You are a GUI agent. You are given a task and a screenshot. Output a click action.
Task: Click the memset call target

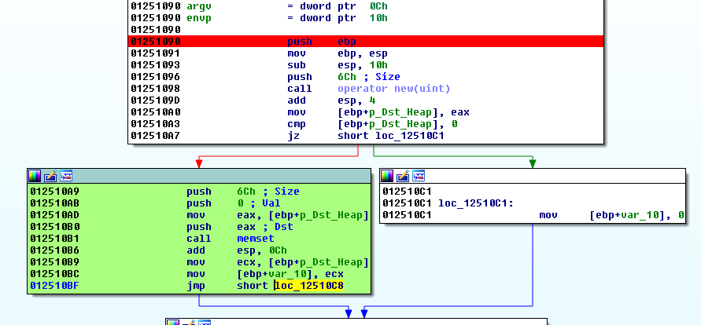click(x=255, y=239)
